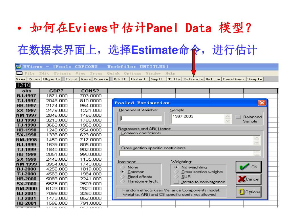
Task: Open the Options menu in menu bar
Action: point(132,74)
